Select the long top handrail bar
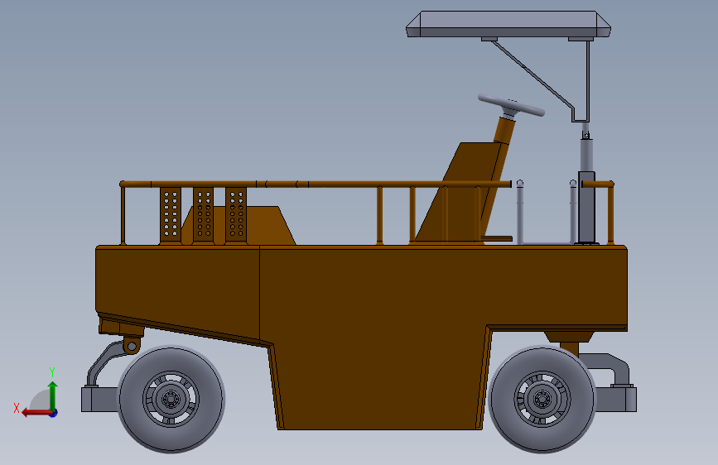 tap(316, 184)
